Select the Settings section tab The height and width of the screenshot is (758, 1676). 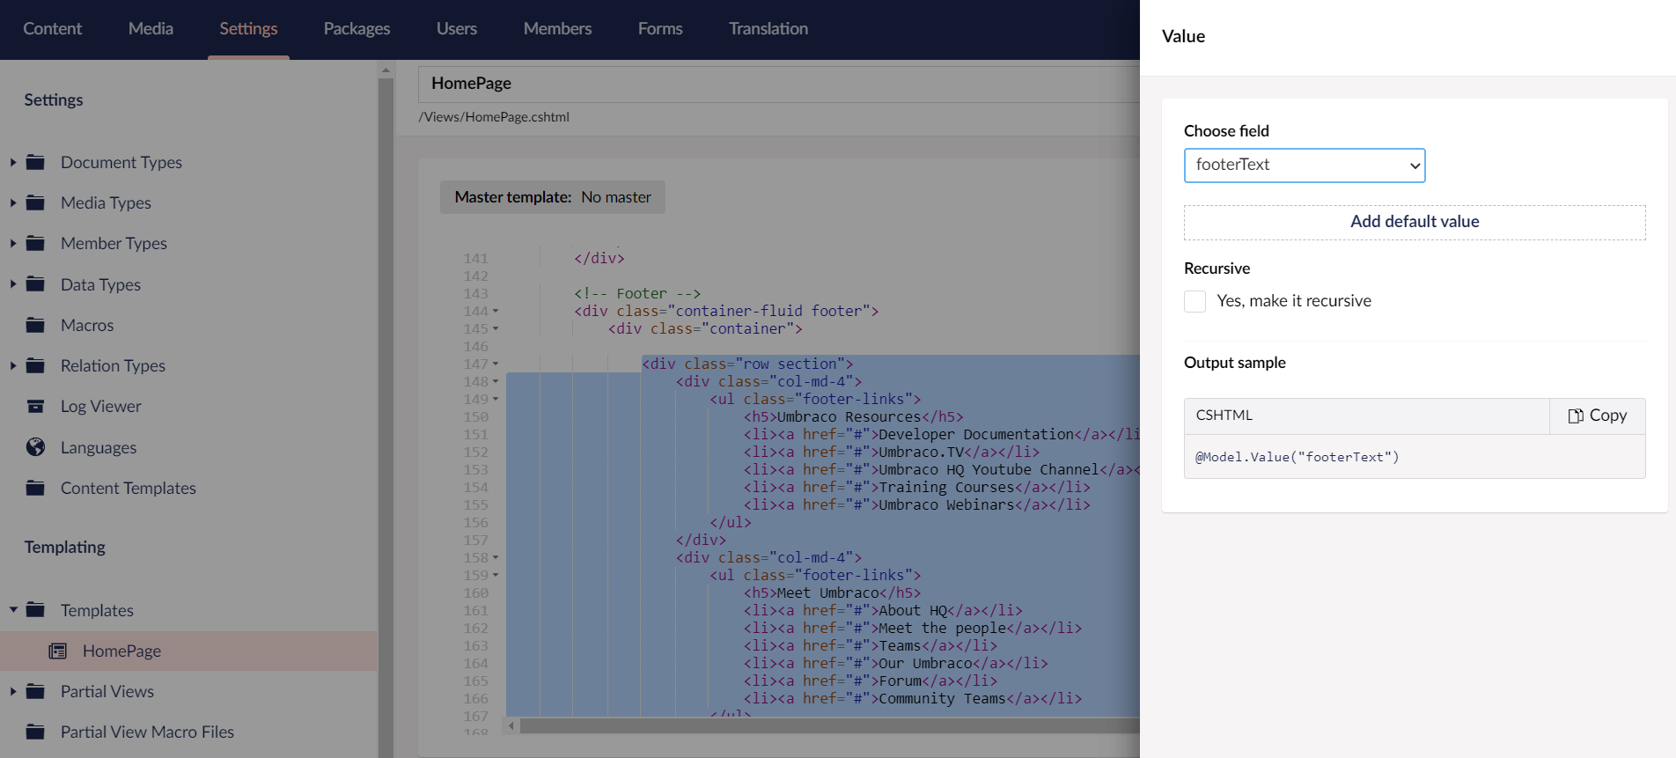248,29
